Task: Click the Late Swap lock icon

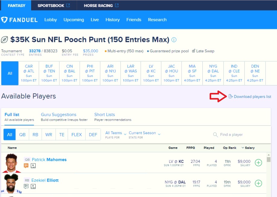Action: 194,51
